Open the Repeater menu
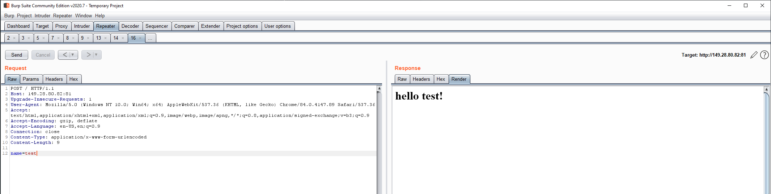 [x=63, y=16]
